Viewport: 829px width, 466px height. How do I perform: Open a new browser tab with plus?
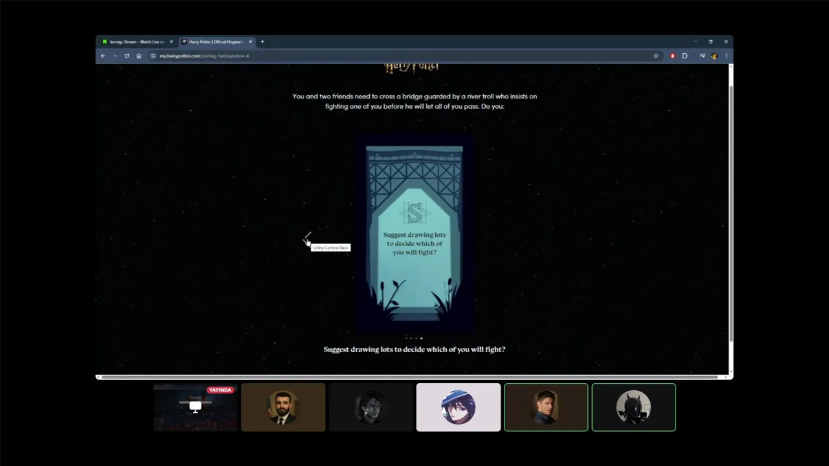coord(262,41)
